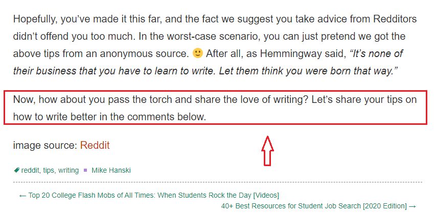Viewport: 435px width, 214px height.
Task: Open the tips tag link
Action: click(49, 170)
